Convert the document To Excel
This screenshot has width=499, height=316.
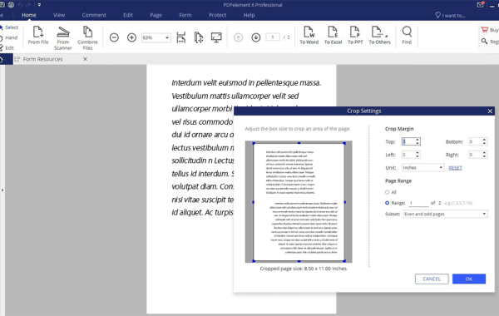pos(333,35)
